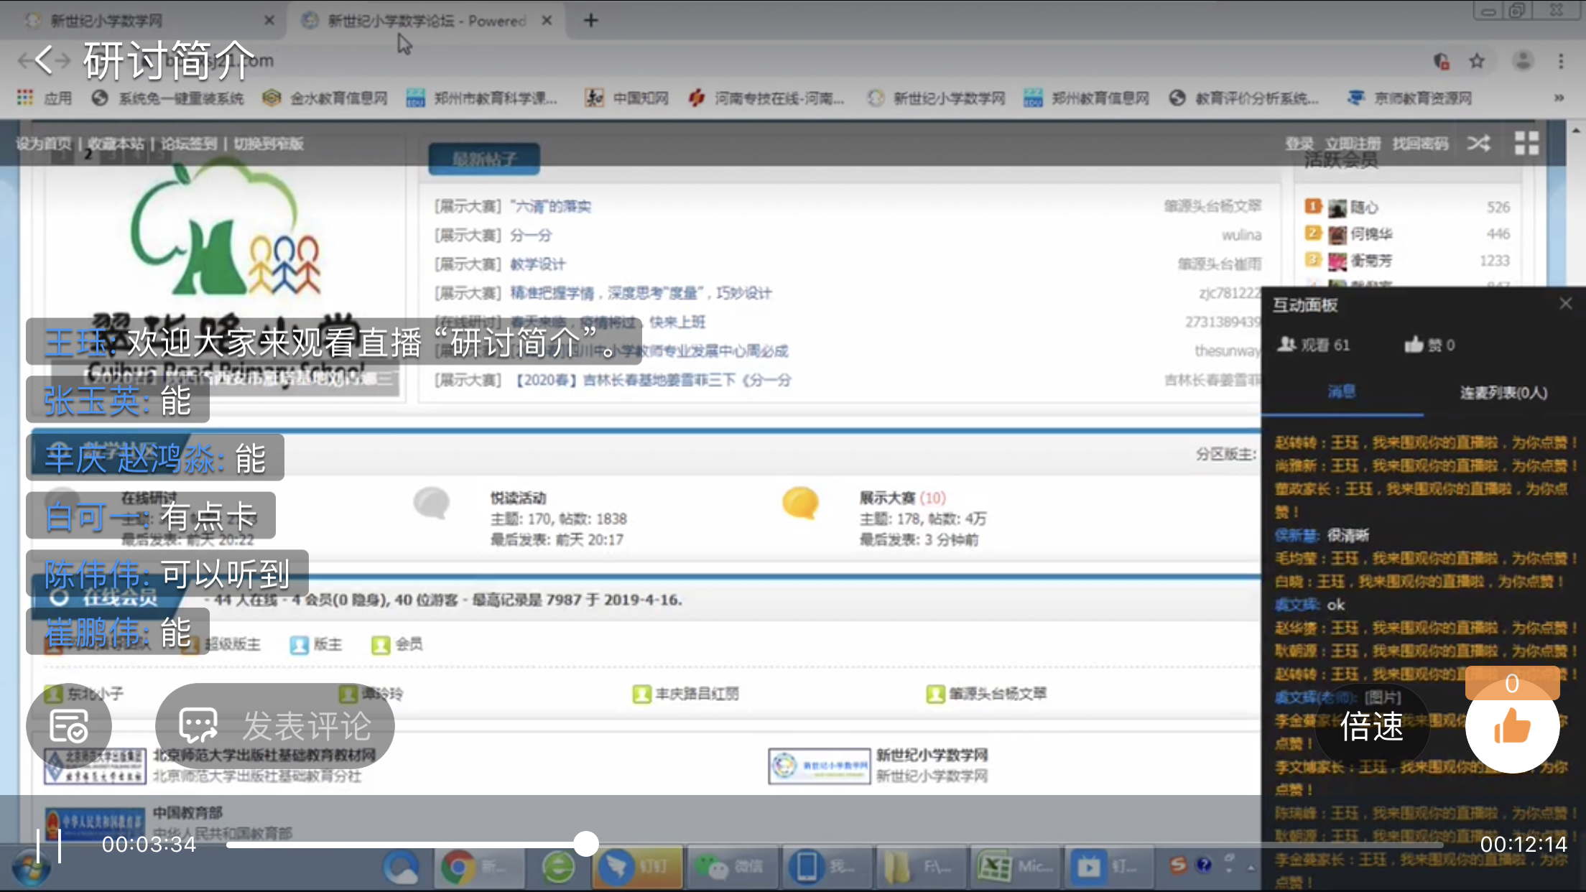Bookmark this page with star icon

pyautogui.click(x=1477, y=61)
